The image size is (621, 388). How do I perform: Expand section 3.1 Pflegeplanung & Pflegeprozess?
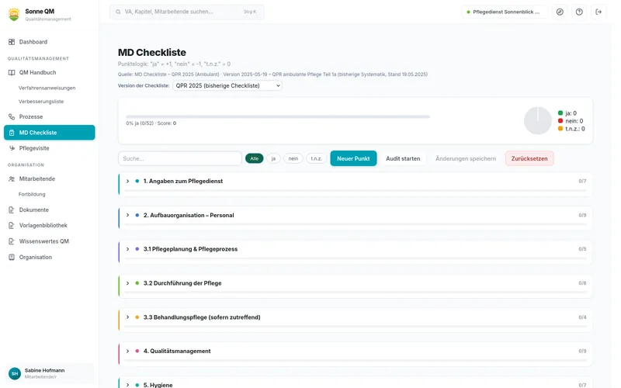127,249
